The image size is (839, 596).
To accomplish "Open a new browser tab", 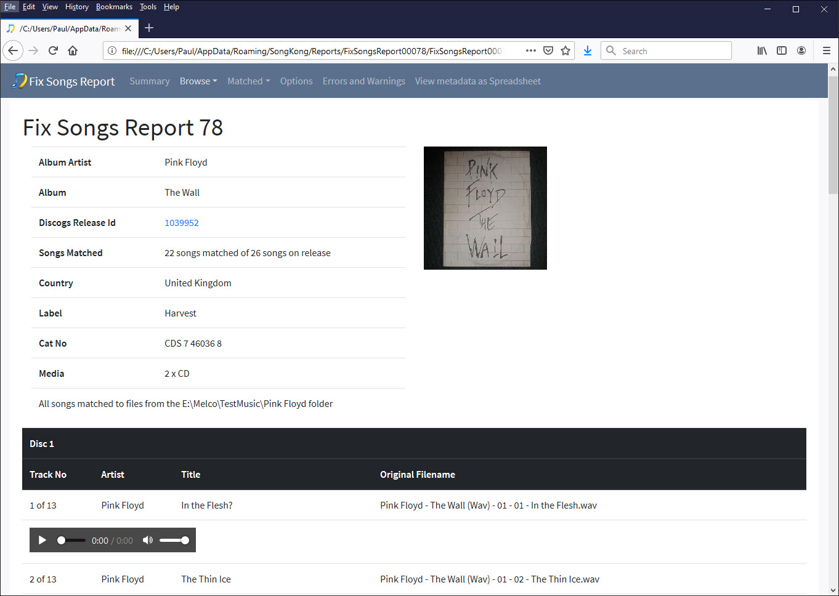I will [149, 28].
